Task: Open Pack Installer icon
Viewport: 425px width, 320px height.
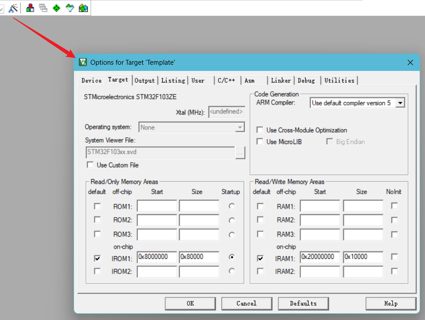Action: click(x=83, y=8)
